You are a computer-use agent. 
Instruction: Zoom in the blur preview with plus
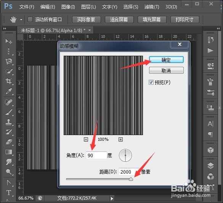[120, 139]
